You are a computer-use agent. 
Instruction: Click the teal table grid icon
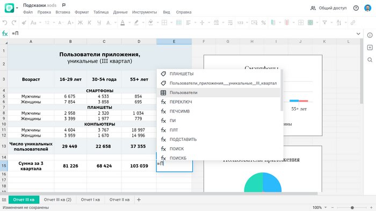coord(179,22)
